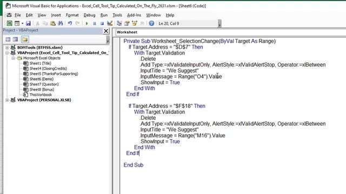346x194 pixels.
Task: Run the macro with the green play icon
Action: 87,23
